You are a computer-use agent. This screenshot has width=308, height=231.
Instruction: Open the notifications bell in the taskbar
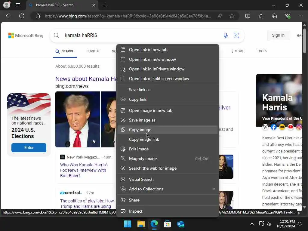tap(300, 224)
